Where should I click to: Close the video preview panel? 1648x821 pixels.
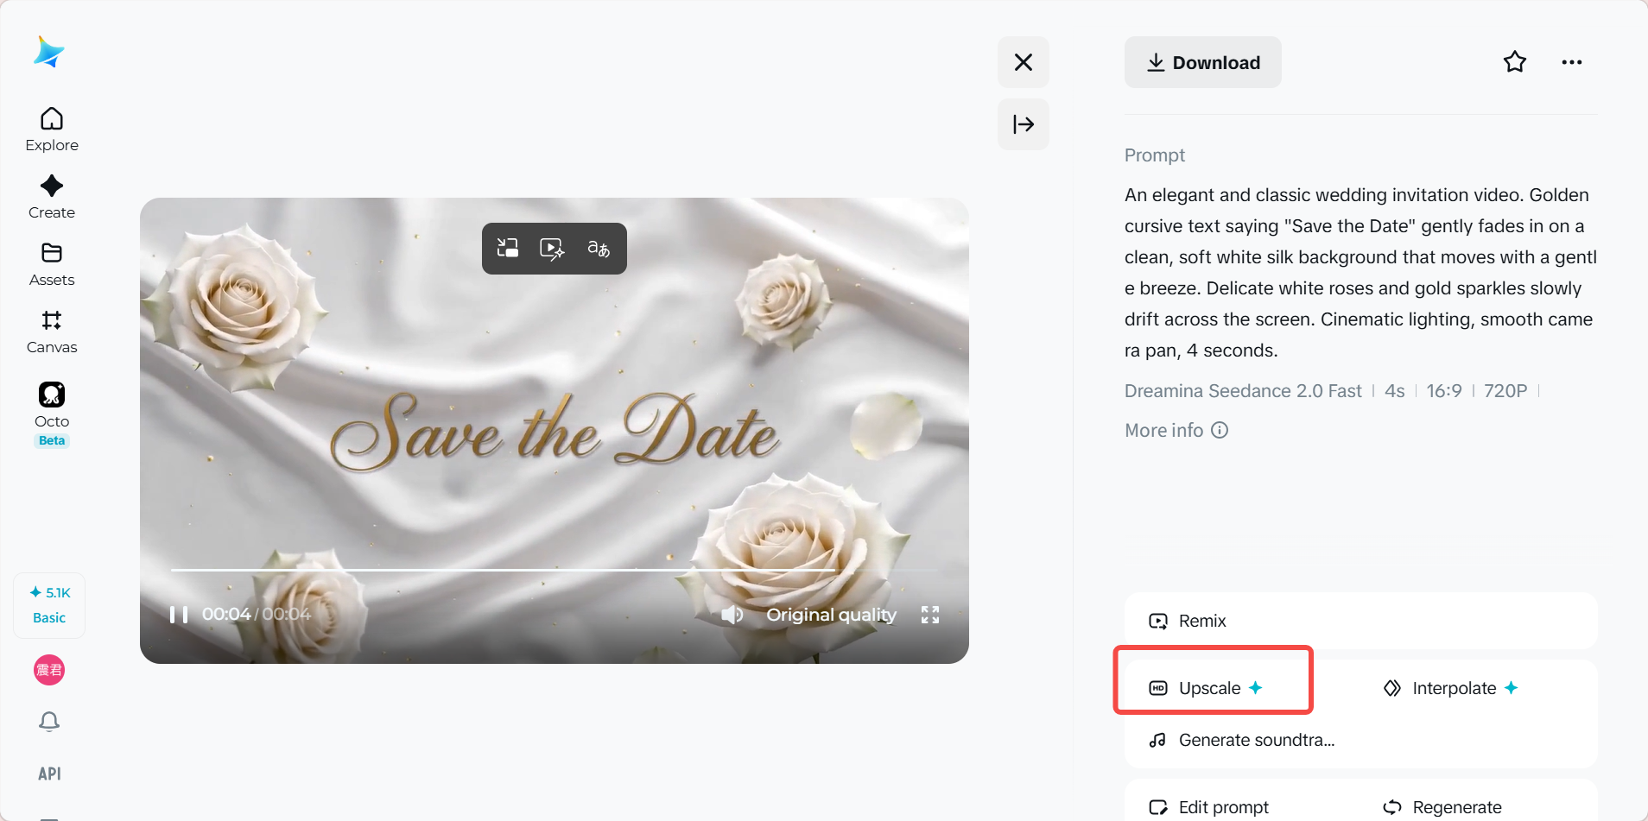(1024, 62)
